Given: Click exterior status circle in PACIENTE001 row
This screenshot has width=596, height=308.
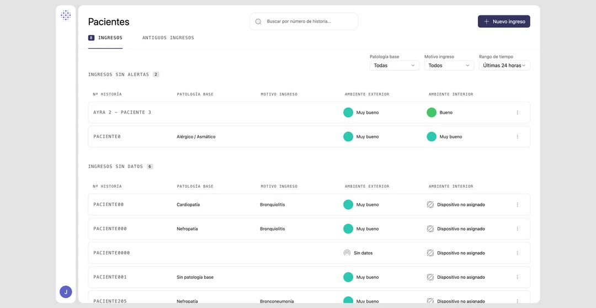Looking at the screenshot, I should (x=348, y=277).
